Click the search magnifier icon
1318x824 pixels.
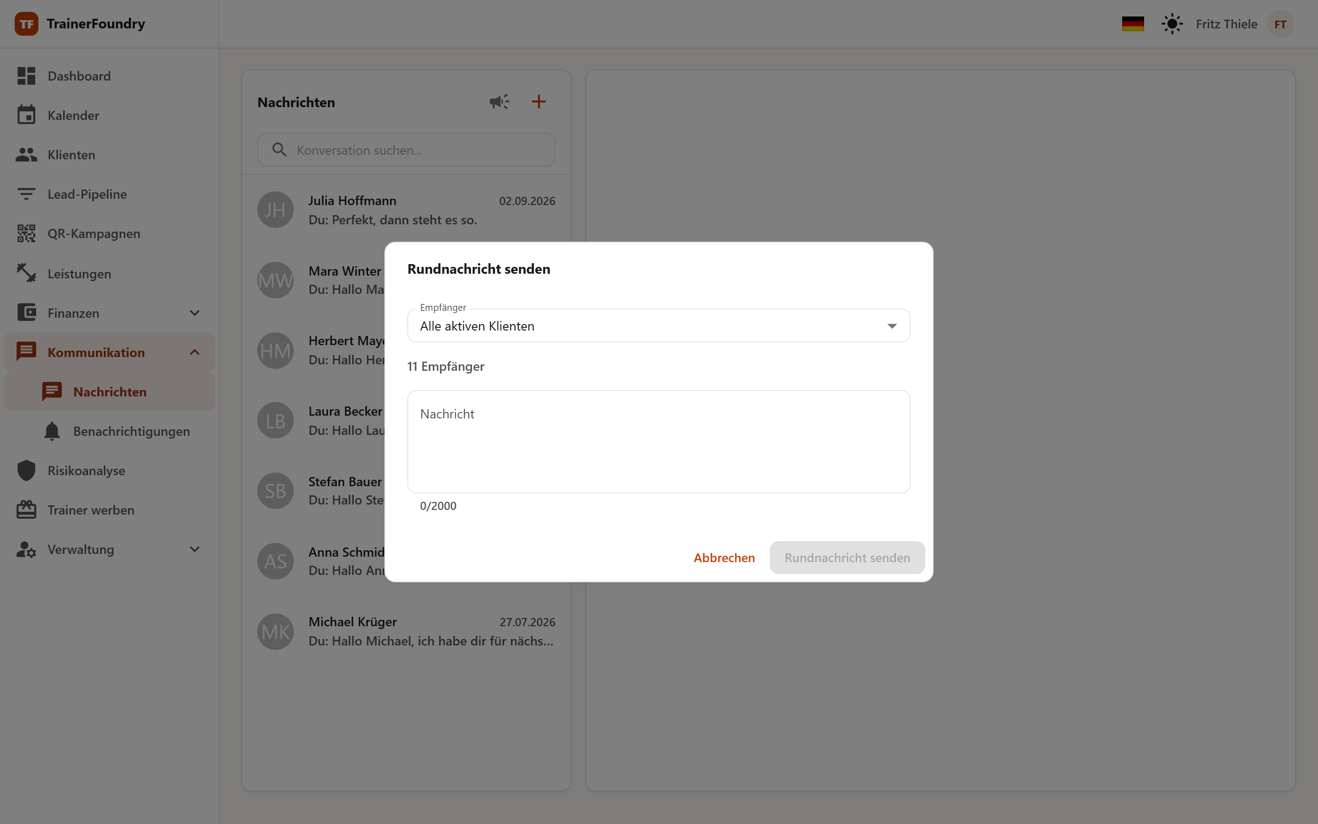(280, 150)
